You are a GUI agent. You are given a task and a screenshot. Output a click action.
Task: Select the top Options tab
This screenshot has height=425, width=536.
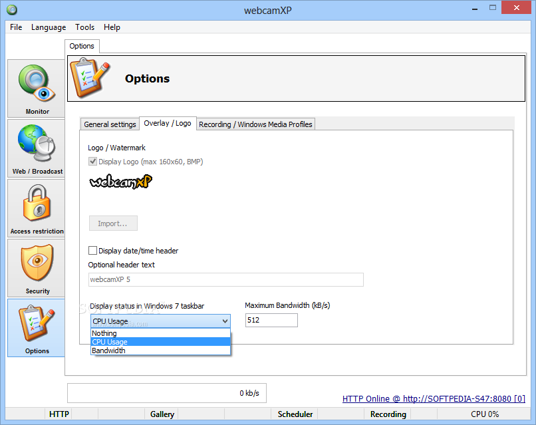(x=82, y=46)
